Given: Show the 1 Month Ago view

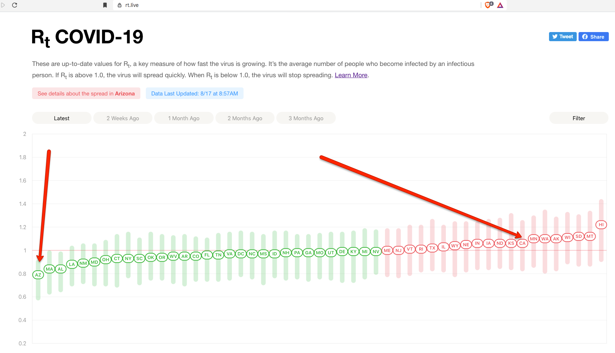Looking at the screenshot, I should [x=184, y=118].
